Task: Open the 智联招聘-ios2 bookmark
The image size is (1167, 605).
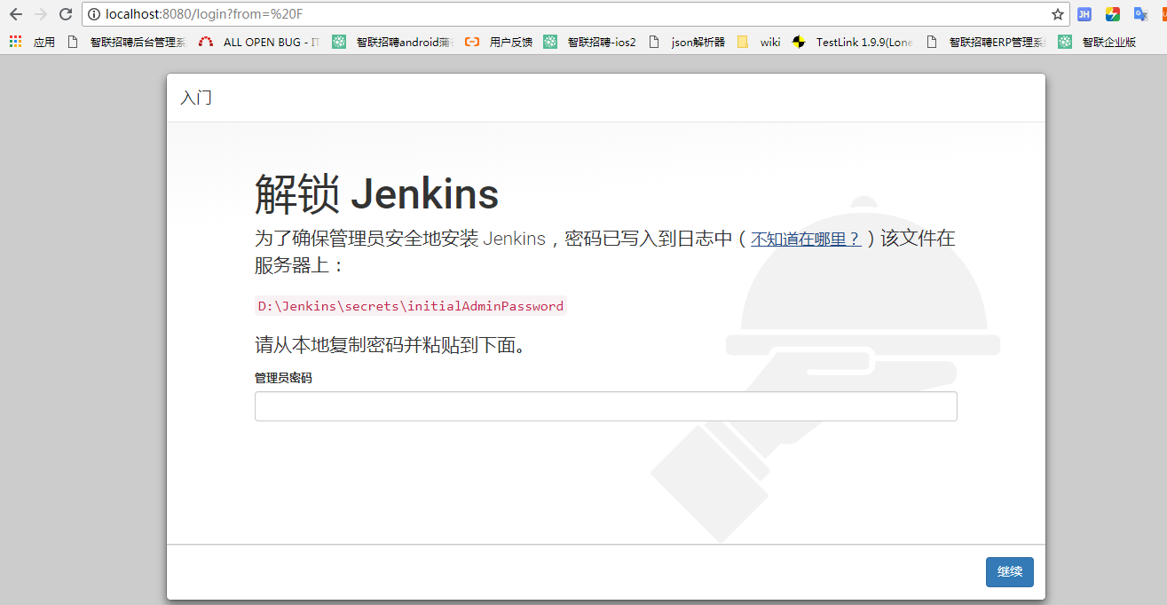Action: pos(589,42)
